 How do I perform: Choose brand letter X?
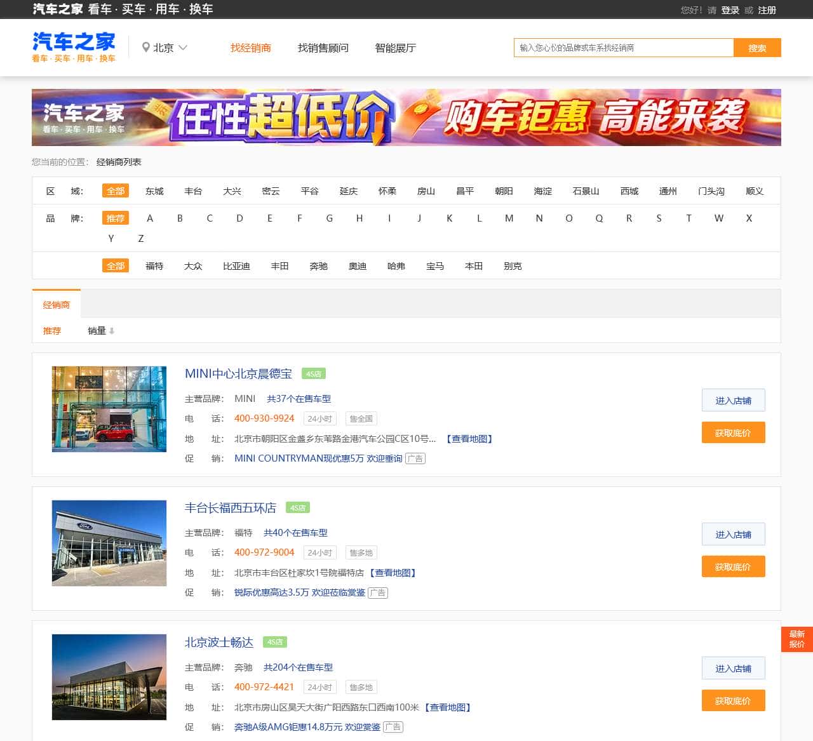click(x=749, y=218)
